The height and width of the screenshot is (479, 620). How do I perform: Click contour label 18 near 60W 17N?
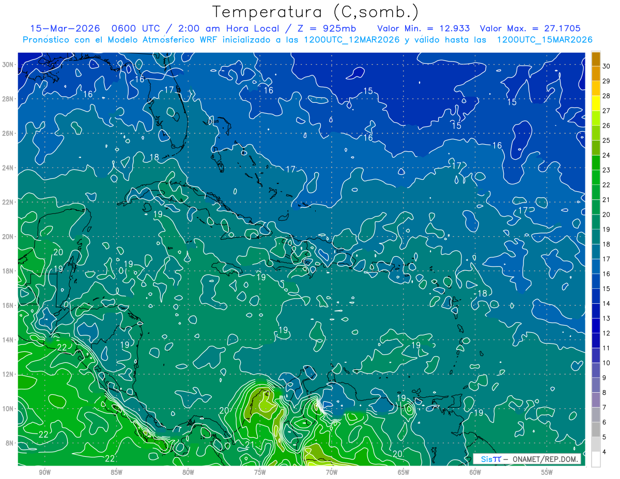click(482, 293)
